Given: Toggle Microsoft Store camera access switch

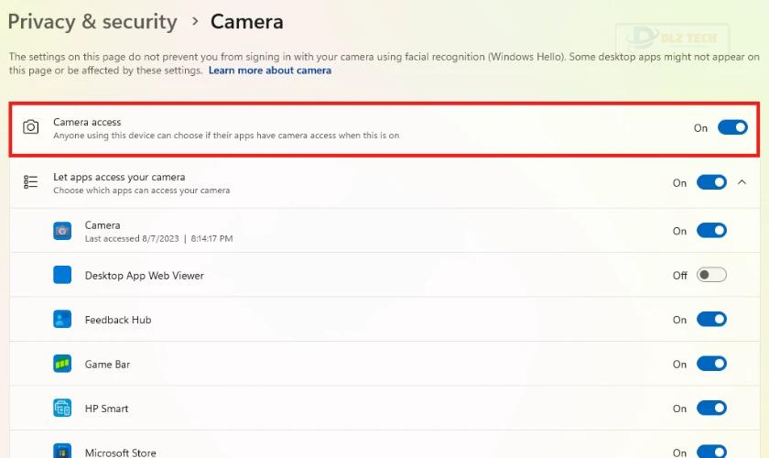Looking at the screenshot, I should pyautogui.click(x=711, y=452).
